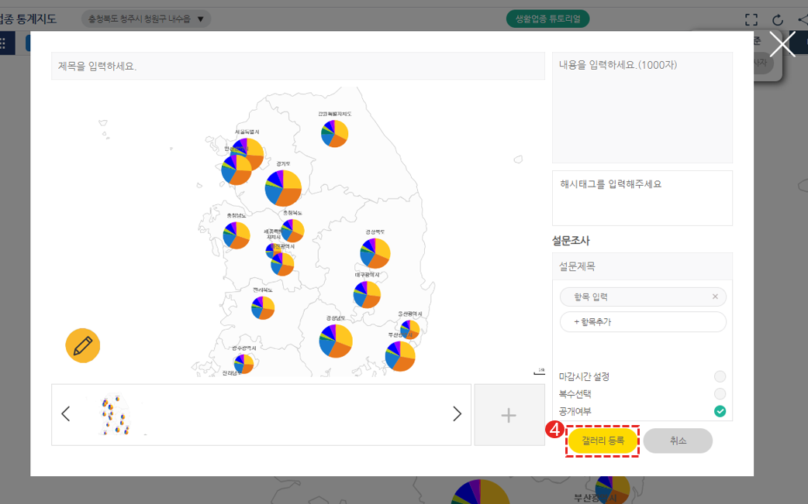Cancel the form with the 취소 button
Viewport: 808px width, 504px height.
pyautogui.click(x=678, y=441)
